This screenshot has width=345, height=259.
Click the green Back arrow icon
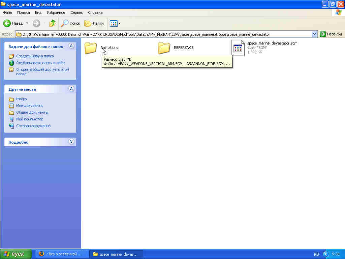[7, 23]
